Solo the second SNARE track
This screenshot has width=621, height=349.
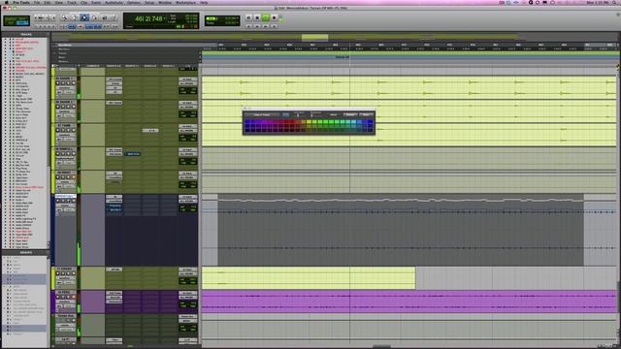[x=68, y=107]
